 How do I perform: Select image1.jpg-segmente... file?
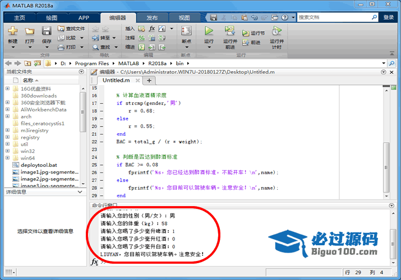pos(49,172)
